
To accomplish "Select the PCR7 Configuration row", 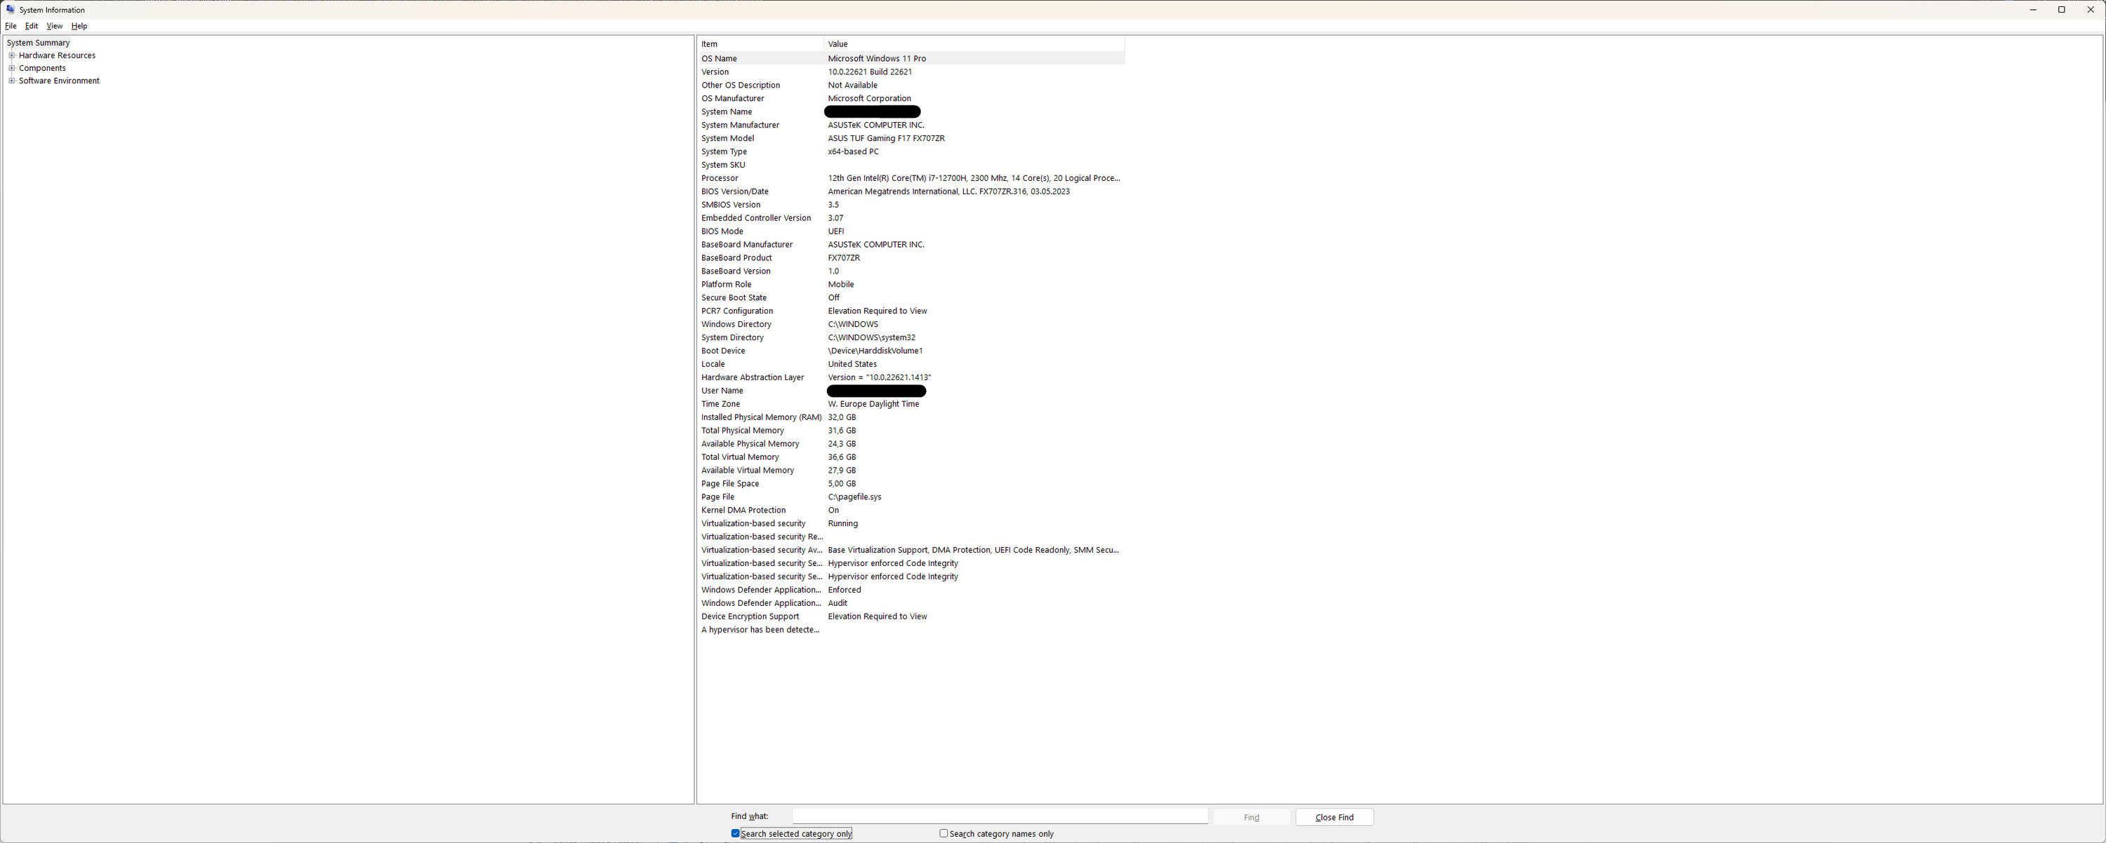I will [912, 311].
